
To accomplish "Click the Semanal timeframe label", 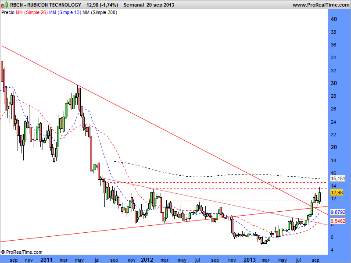I will click(134, 5).
